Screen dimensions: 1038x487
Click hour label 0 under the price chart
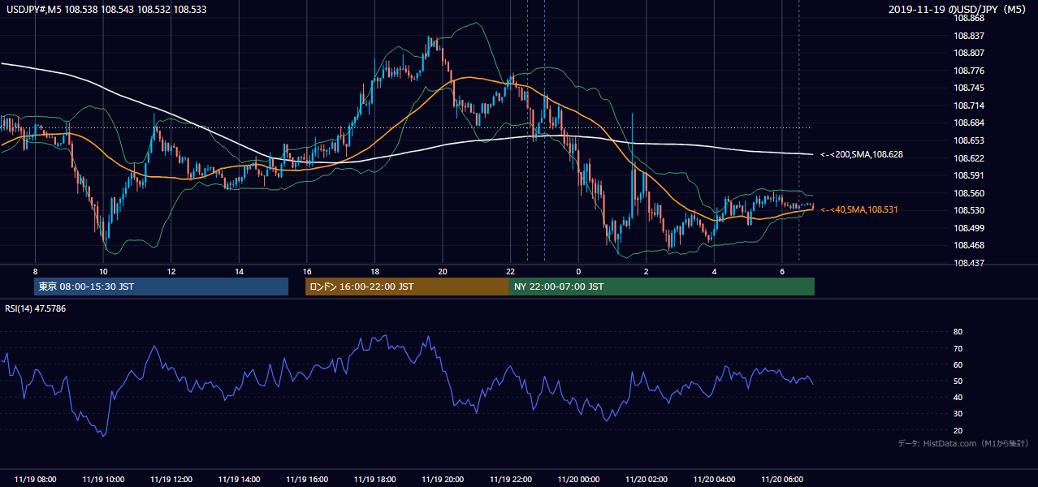click(578, 270)
